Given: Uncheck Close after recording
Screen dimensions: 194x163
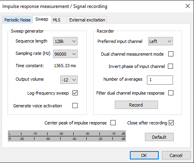Looking at the screenshot, I should click(171, 123).
